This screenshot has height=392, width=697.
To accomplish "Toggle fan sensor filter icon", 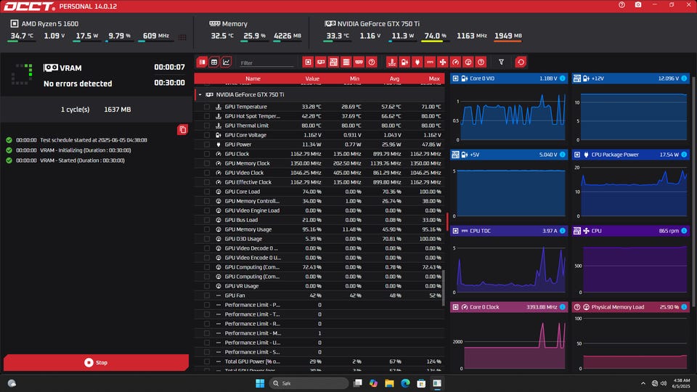I will click(x=443, y=62).
